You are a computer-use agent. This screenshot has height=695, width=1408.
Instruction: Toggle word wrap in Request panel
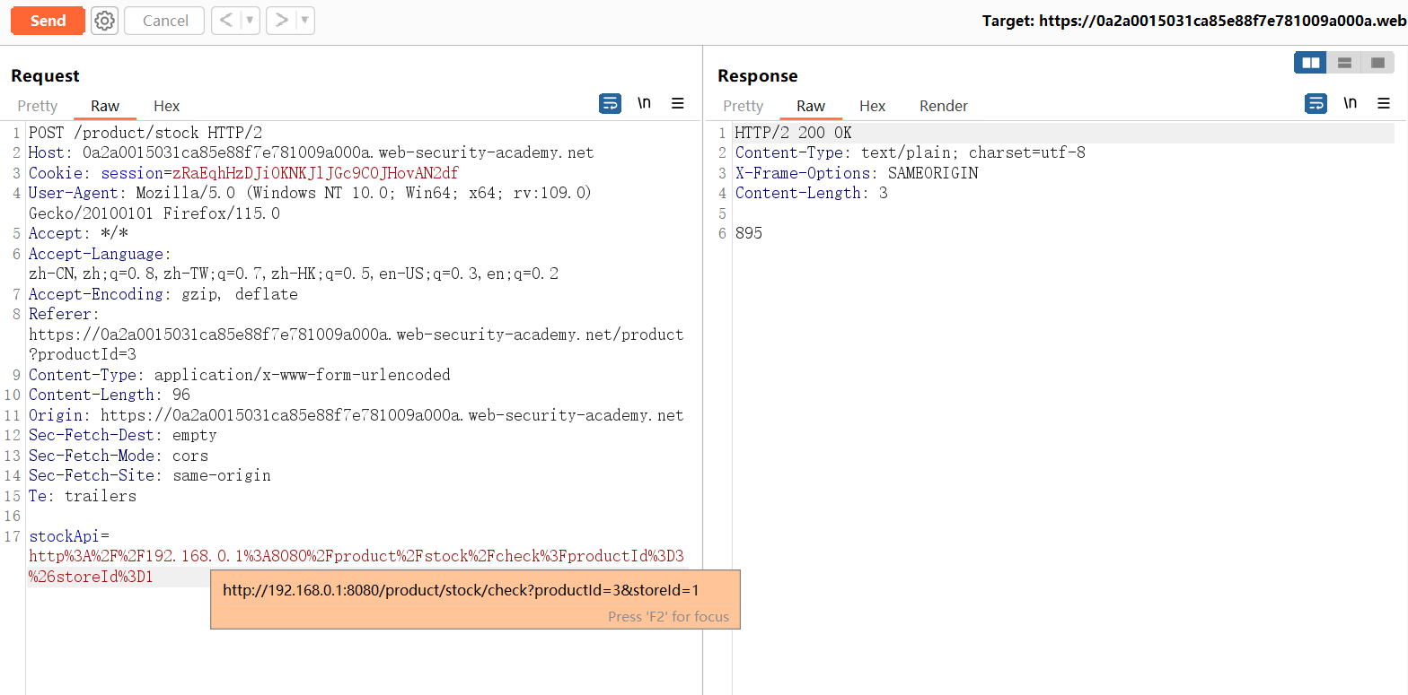(610, 104)
